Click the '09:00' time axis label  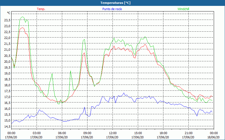(87, 133)
